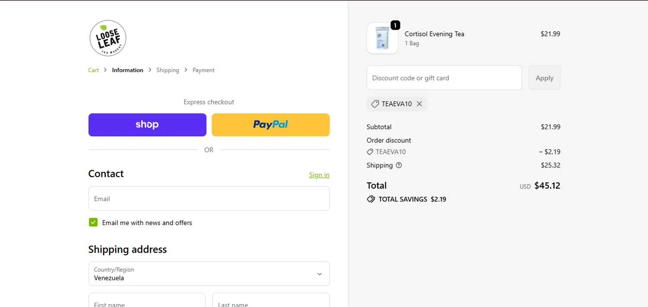648x307 pixels.
Task: Focus the Last name field
Action: (x=271, y=300)
